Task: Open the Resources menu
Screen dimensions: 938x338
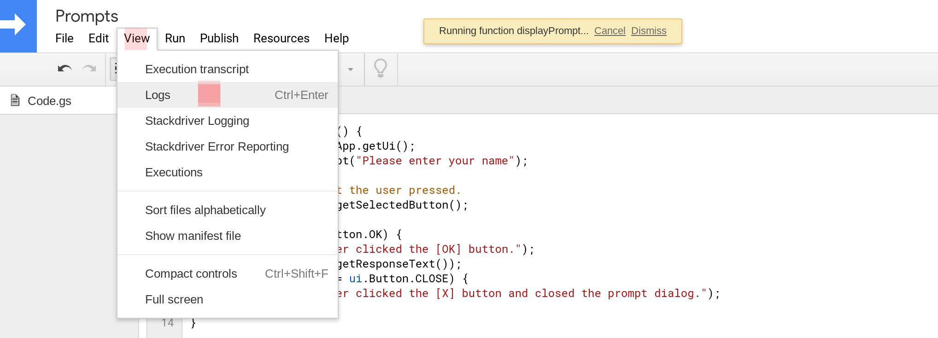Action: click(281, 38)
